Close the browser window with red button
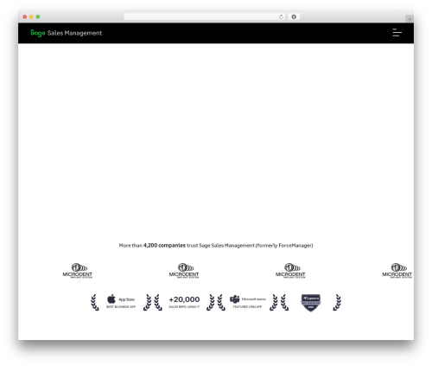432x366 pixels. point(25,16)
